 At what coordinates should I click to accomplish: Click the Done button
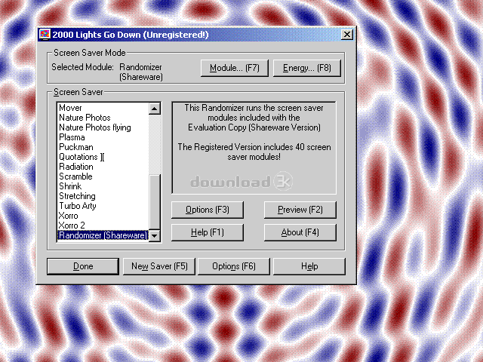[83, 266]
